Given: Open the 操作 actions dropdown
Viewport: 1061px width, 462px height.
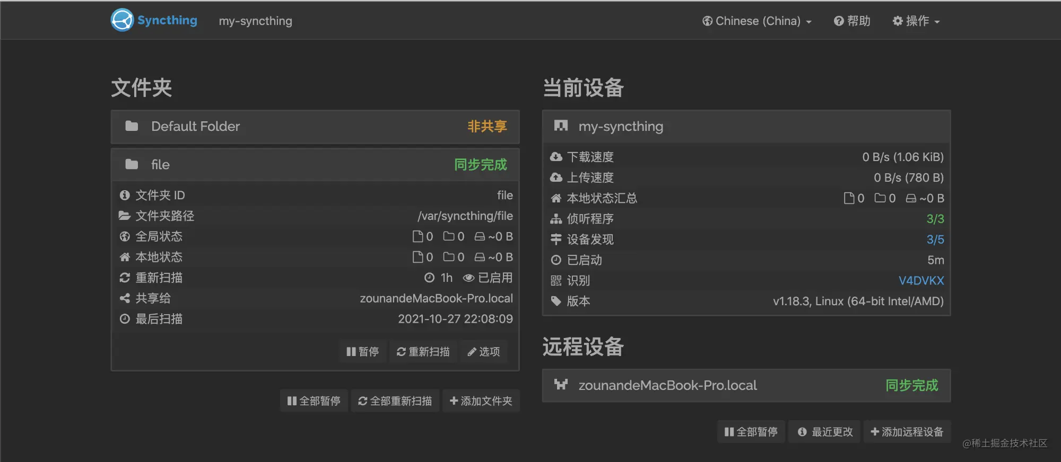Looking at the screenshot, I should click(916, 21).
